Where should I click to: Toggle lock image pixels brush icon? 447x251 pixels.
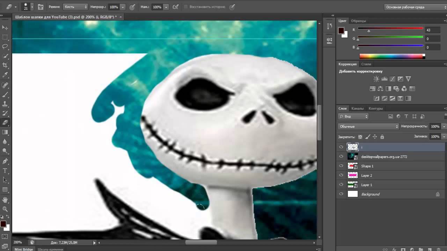pos(367,137)
